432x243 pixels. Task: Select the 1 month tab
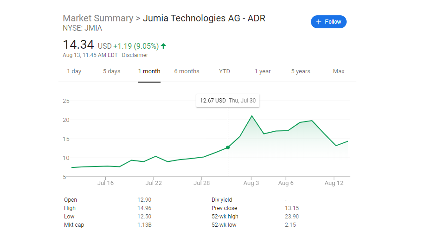tap(149, 71)
